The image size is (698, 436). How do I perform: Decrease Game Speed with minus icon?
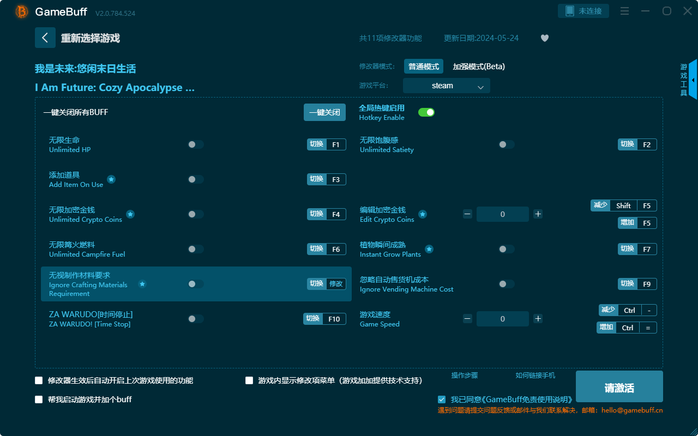467,319
